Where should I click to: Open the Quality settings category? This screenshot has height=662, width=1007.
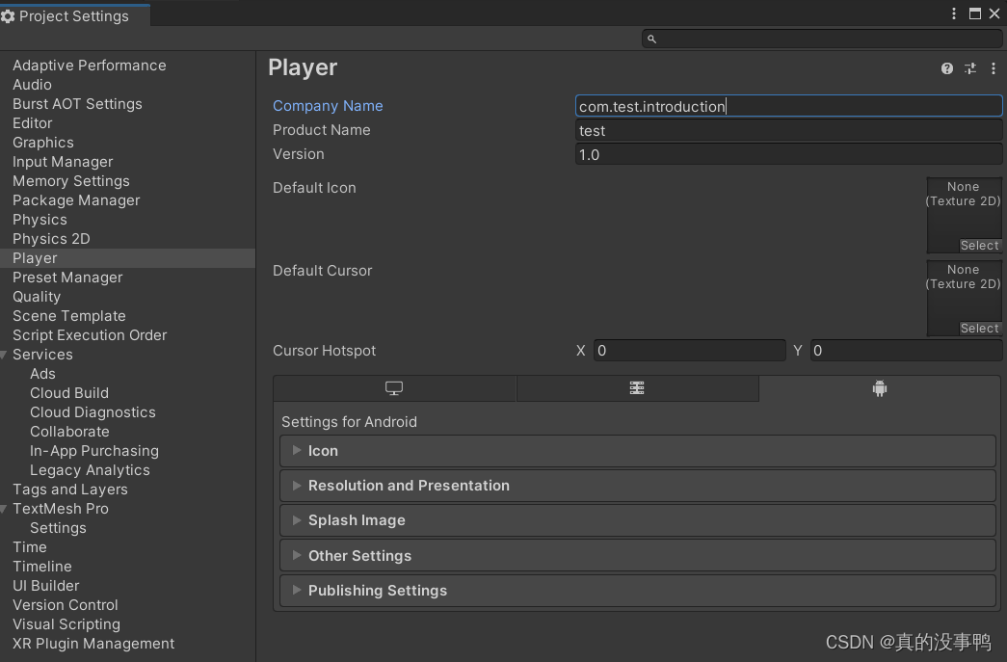(37, 297)
